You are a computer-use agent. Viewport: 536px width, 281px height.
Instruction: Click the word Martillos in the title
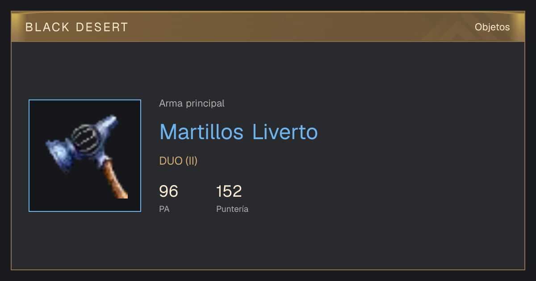[x=201, y=132]
